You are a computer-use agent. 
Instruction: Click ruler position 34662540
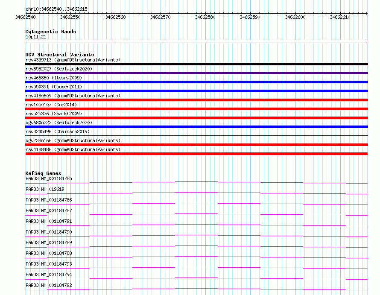coord(26,17)
